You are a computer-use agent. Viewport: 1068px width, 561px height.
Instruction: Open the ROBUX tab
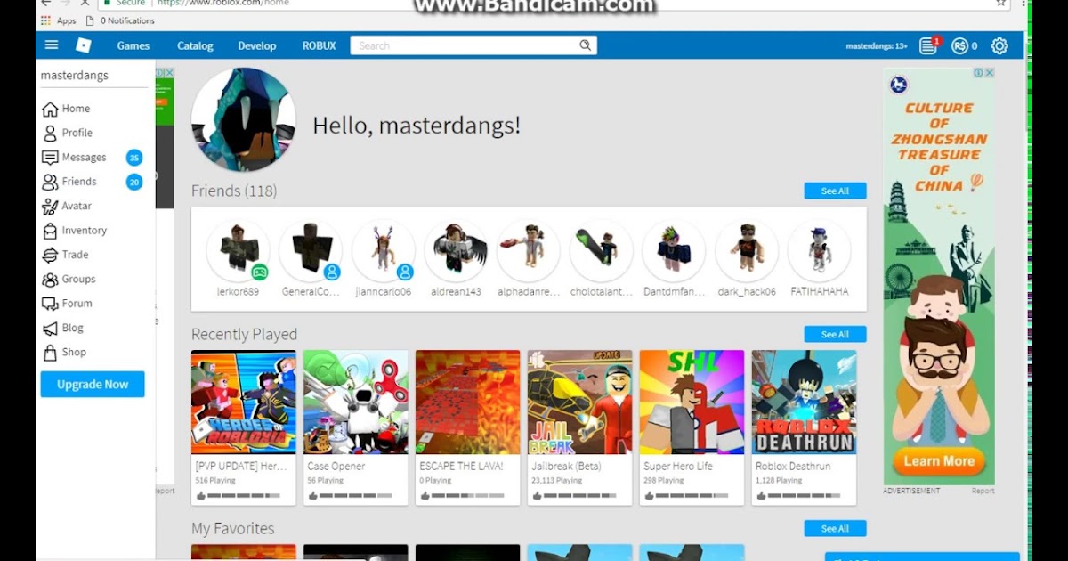[319, 45]
